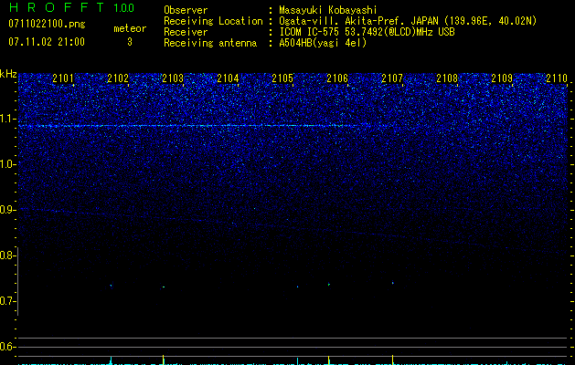The image size is (575, 365).
Task: Select the file name 0711022100.png
Action: click(x=47, y=24)
